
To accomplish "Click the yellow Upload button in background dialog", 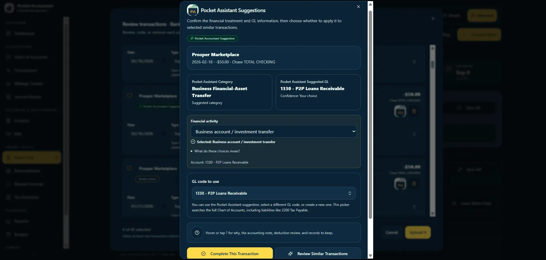I will point(418,232).
